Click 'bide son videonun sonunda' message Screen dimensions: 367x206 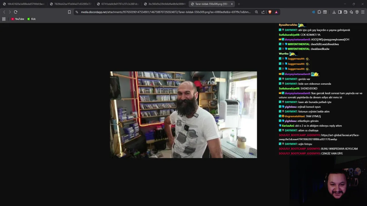[x=315, y=84]
